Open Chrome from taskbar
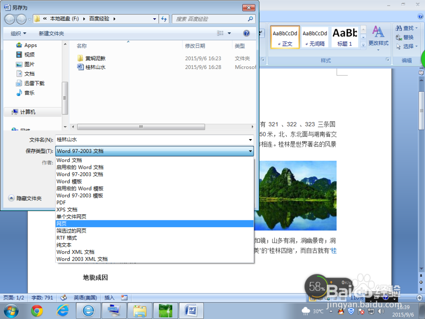This screenshot has width=425, height=319. pos(37,311)
